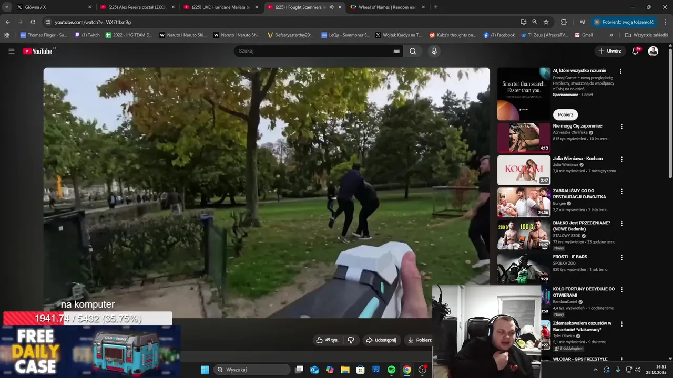673x378 pixels.
Task: Click the YouTube search magnifier button
Action: (x=413, y=51)
